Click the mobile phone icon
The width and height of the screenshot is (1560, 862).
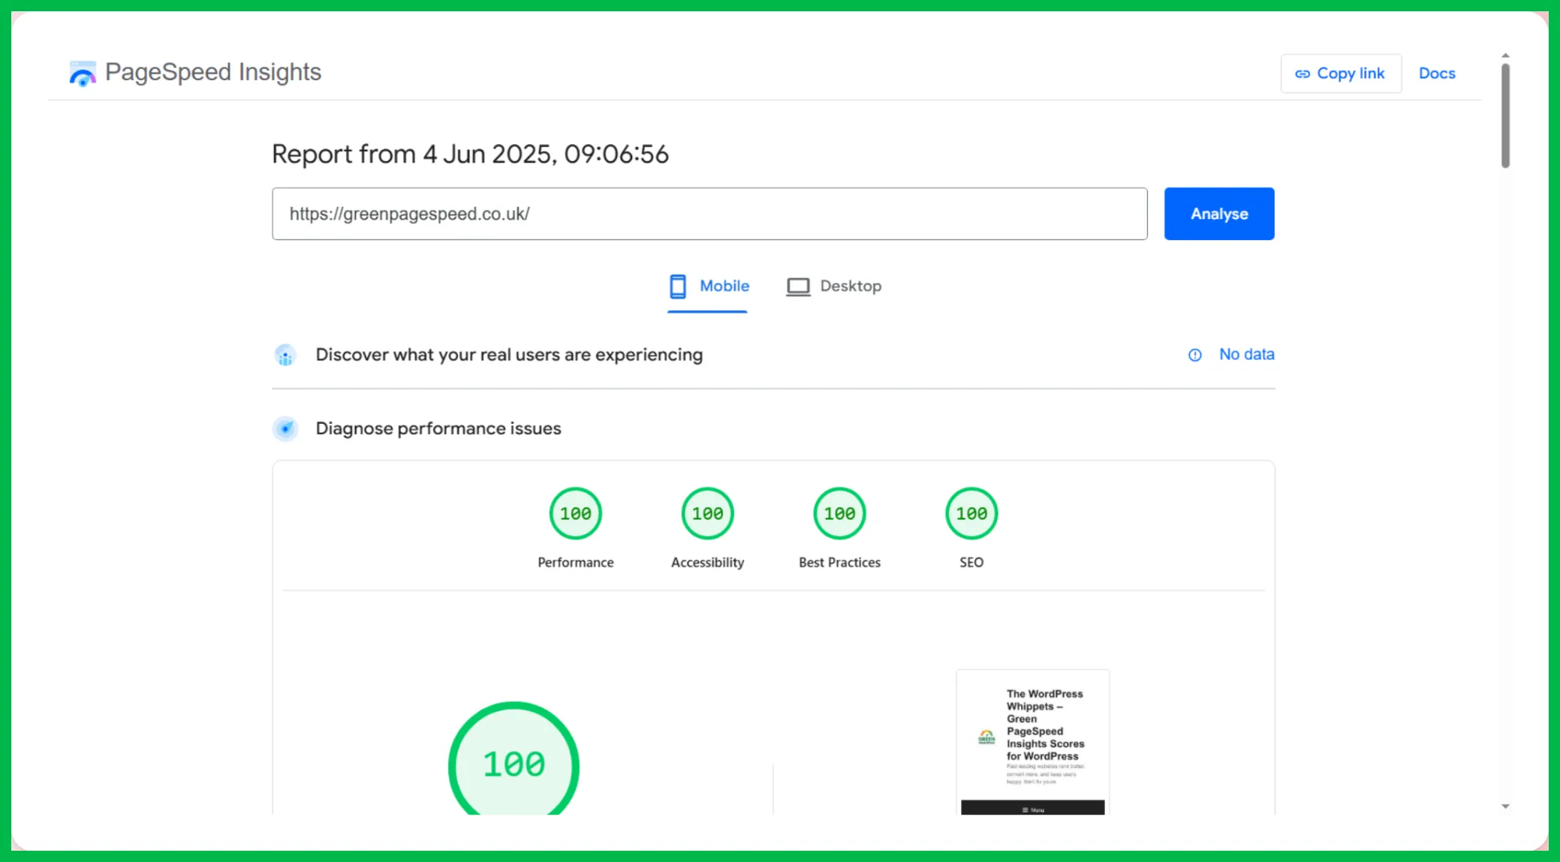[677, 286]
